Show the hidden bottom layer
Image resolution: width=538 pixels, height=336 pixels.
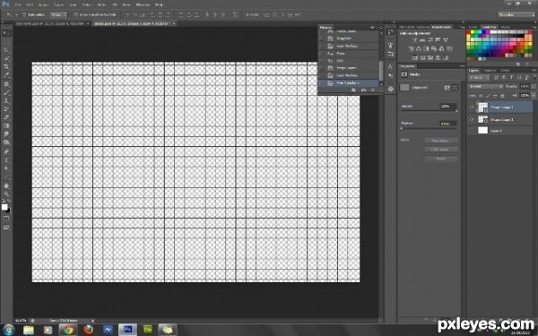[x=472, y=131]
